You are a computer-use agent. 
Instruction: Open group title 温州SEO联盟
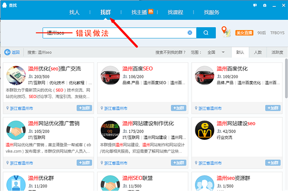click(x=137, y=178)
